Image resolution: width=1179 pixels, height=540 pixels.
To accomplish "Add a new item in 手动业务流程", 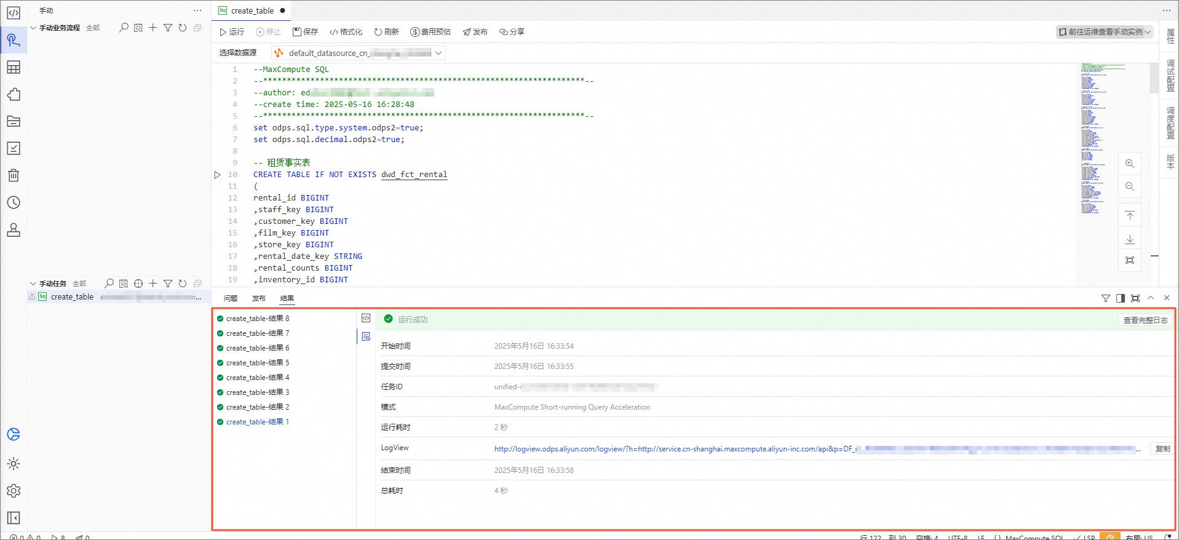I will tap(153, 28).
